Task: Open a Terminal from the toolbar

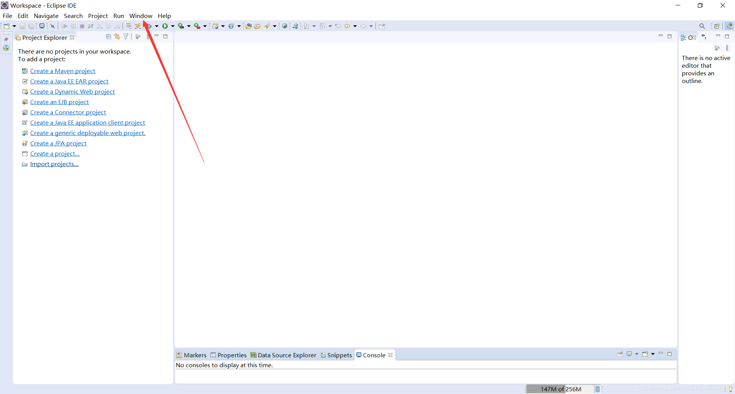Action: tap(42, 26)
